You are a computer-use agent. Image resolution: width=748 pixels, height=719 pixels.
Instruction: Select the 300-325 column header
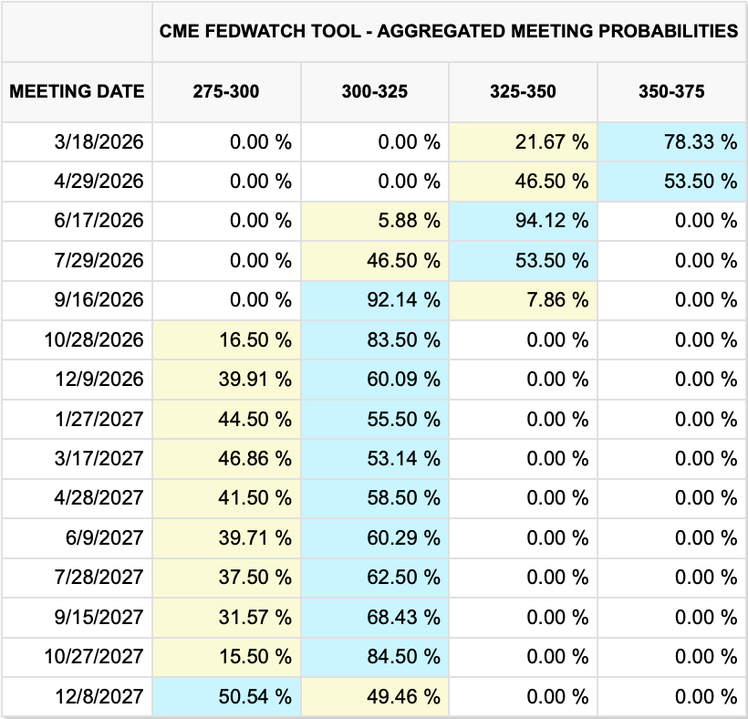point(374,91)
